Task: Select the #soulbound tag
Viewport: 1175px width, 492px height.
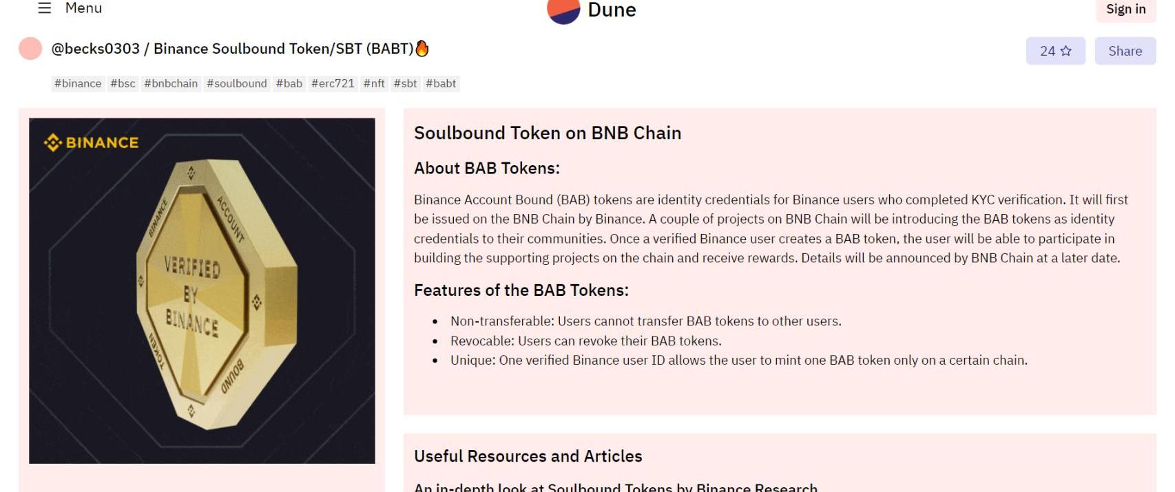Action: click(x=237, y=84)
